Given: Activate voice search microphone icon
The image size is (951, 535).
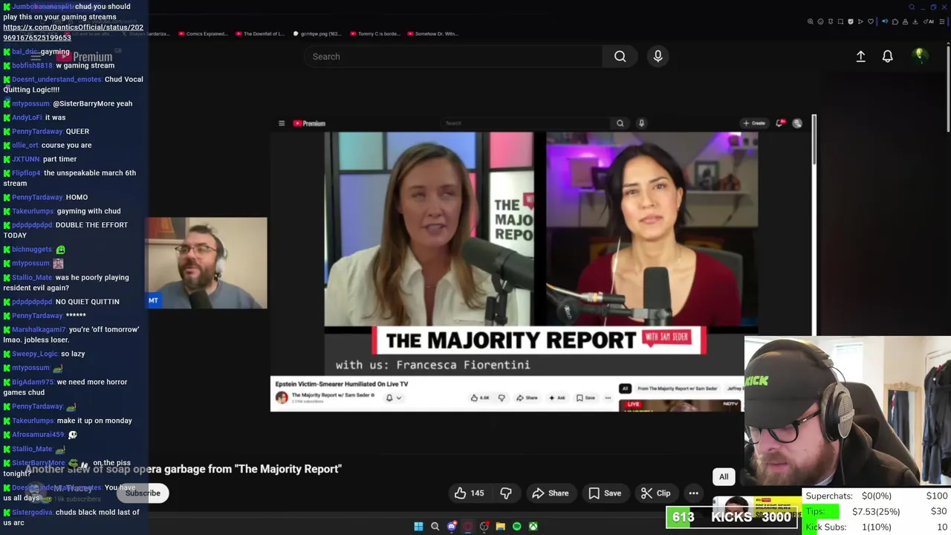Looking at the screenshot, I should coord(658,56).
